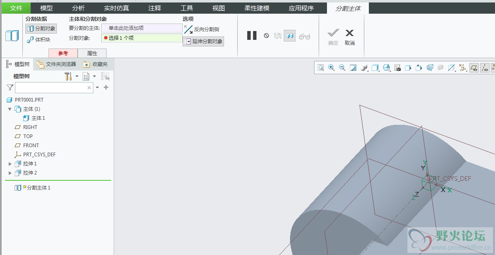Open the 模型树 navigator tab
This screenshot has width=495, height=255.
[x=18, y=64]
